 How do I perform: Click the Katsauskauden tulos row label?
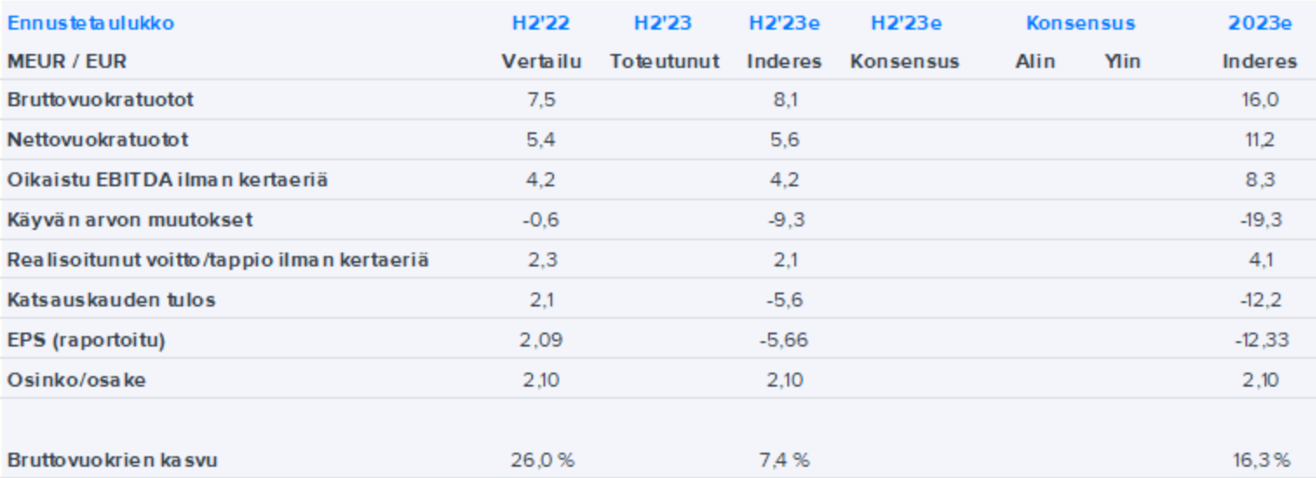click(111, 300)
